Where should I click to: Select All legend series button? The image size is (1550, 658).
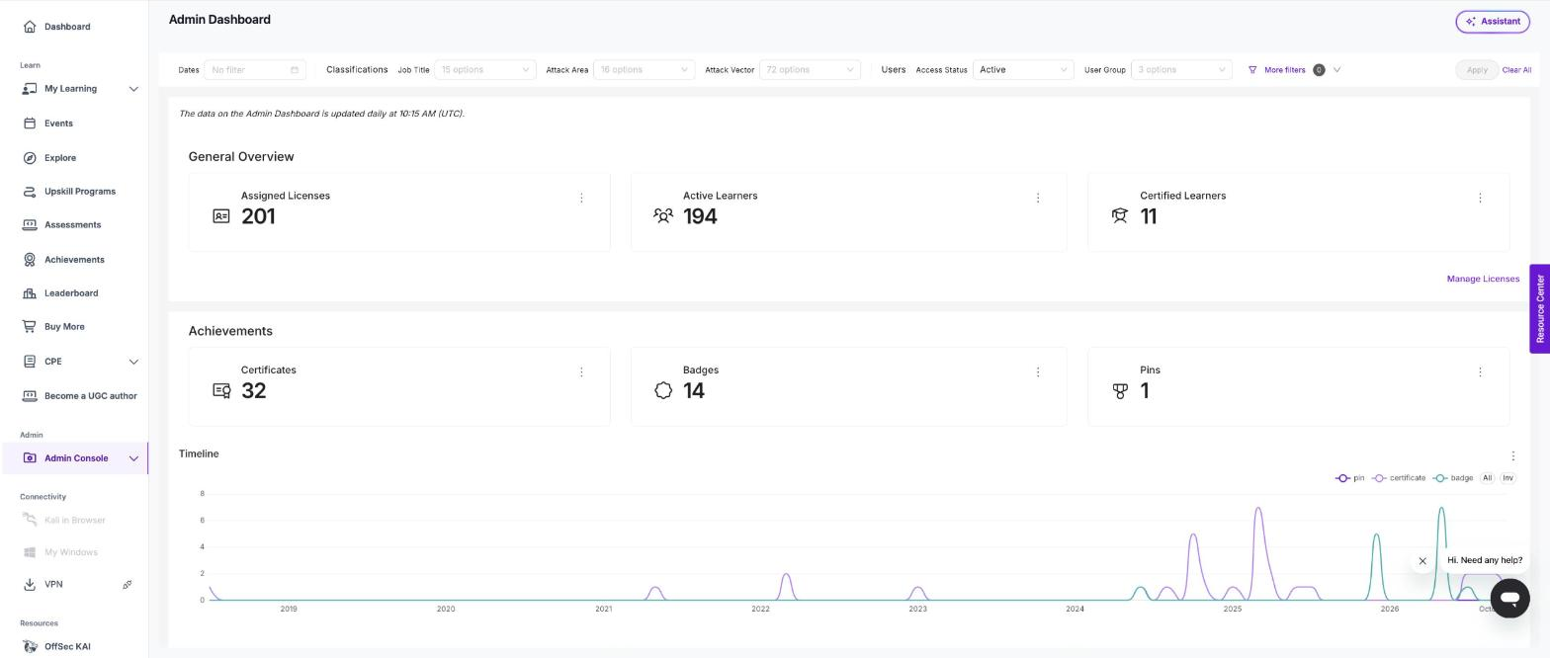pos(1487,478)
